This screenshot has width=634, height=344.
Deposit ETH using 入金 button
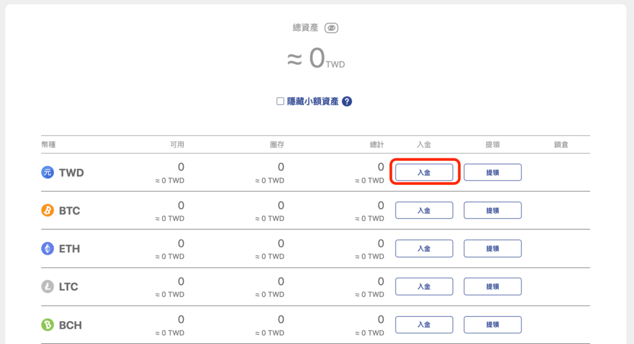pyautogui.click(x=424, y=249)
